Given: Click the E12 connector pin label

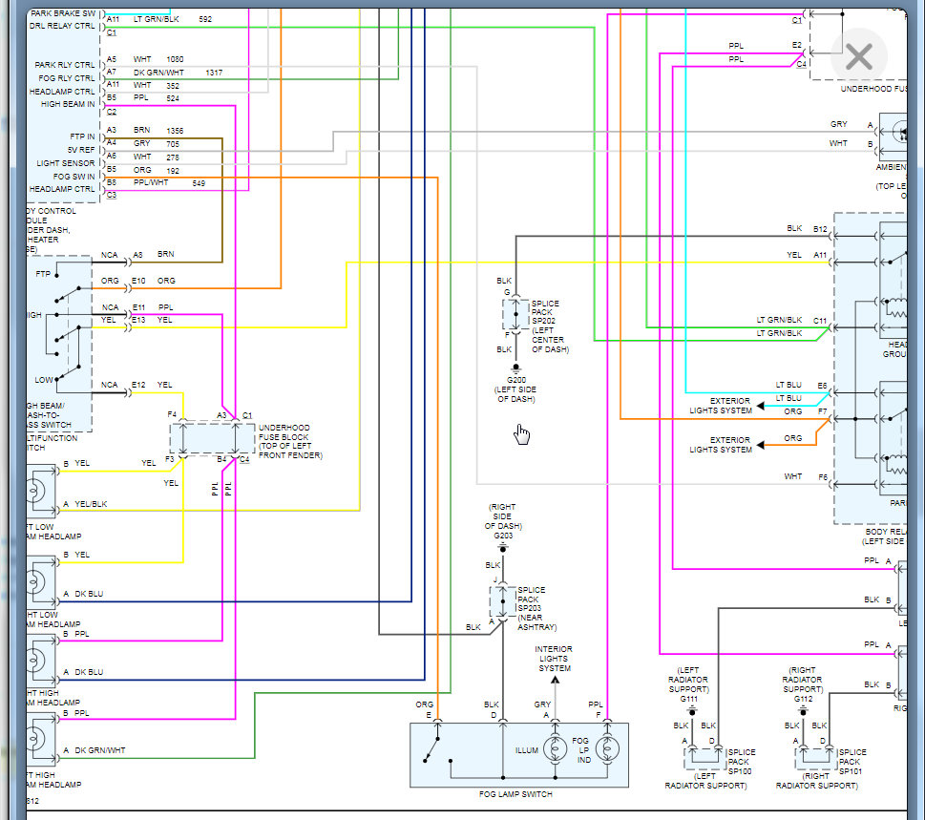Looking at the screenshot, I should (x=138, y=385).
